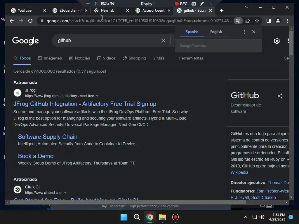Open Herramientas search tools
Image resolution: width=299 pixels, height=224 pixels.
point(191,58)
